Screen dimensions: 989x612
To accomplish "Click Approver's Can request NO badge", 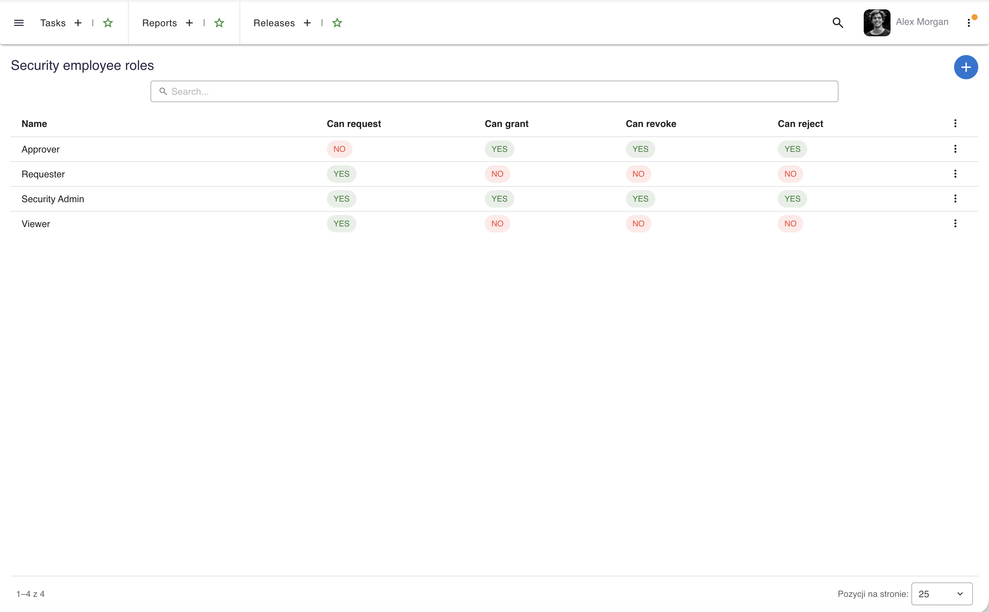I will coord(339,149).
